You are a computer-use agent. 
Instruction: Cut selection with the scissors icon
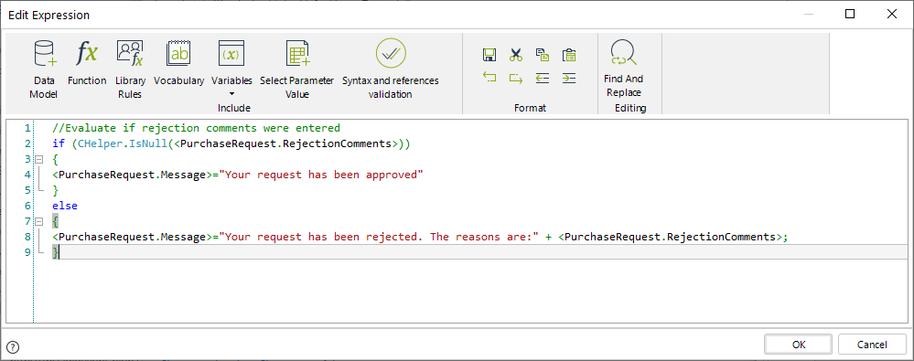coord(516,56)
